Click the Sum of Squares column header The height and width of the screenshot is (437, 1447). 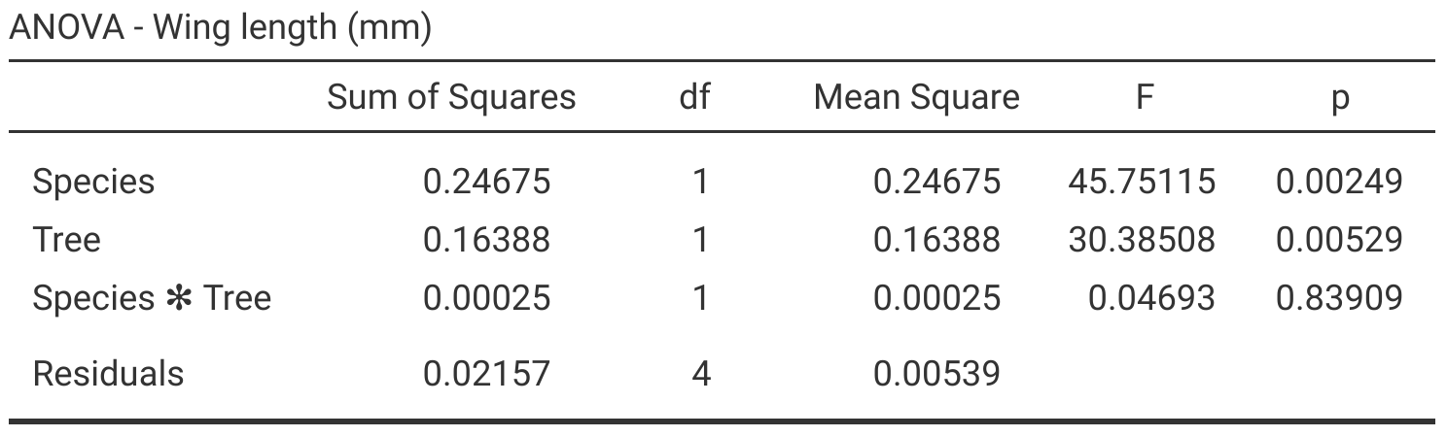tap(451, 97)
